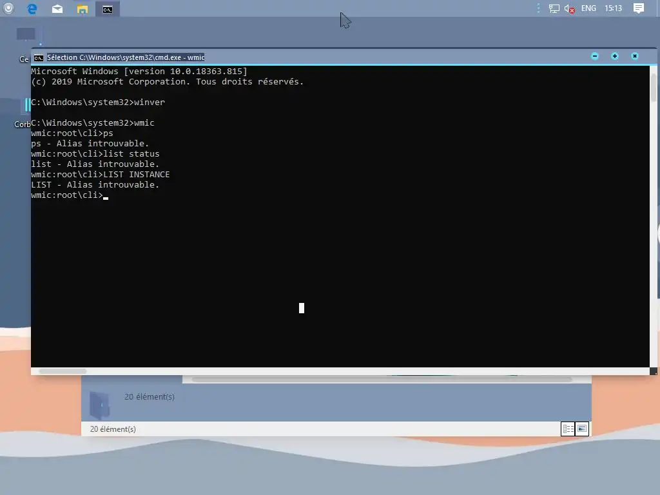The width and height of the screenshot is (660, 495).
Task: Click the wmic:root\cli> prompt line
Action: coord(70,195)
